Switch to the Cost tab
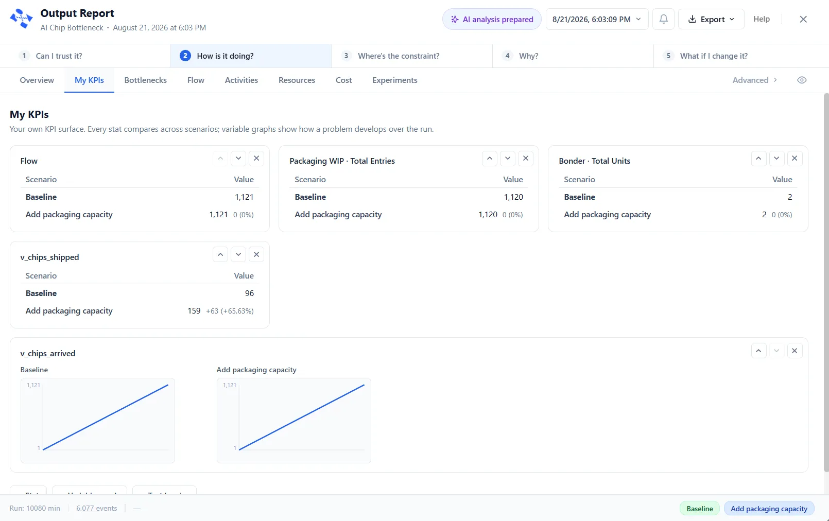This screenshot has width=829, height=521. click(344, 80)
